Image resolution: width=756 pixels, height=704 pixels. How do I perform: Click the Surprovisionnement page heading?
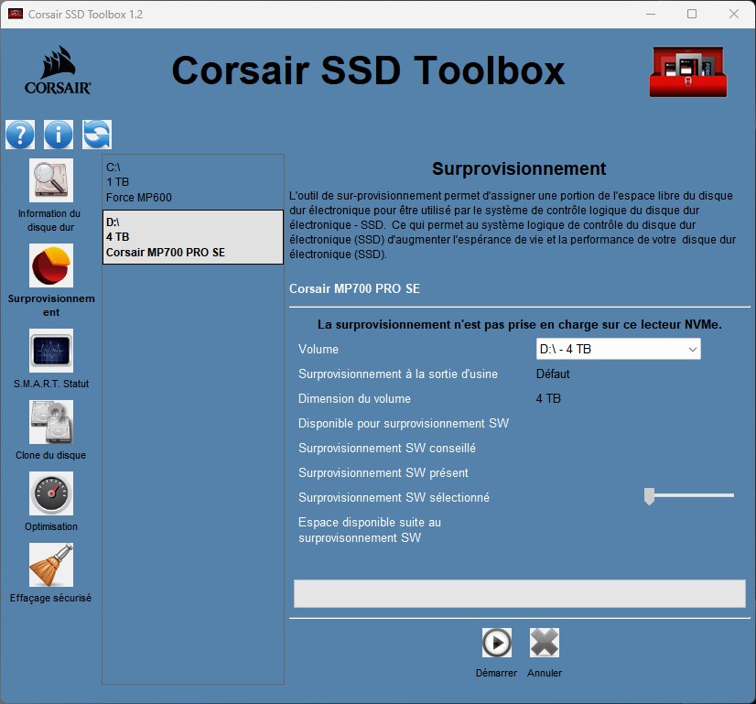[519, 168]
